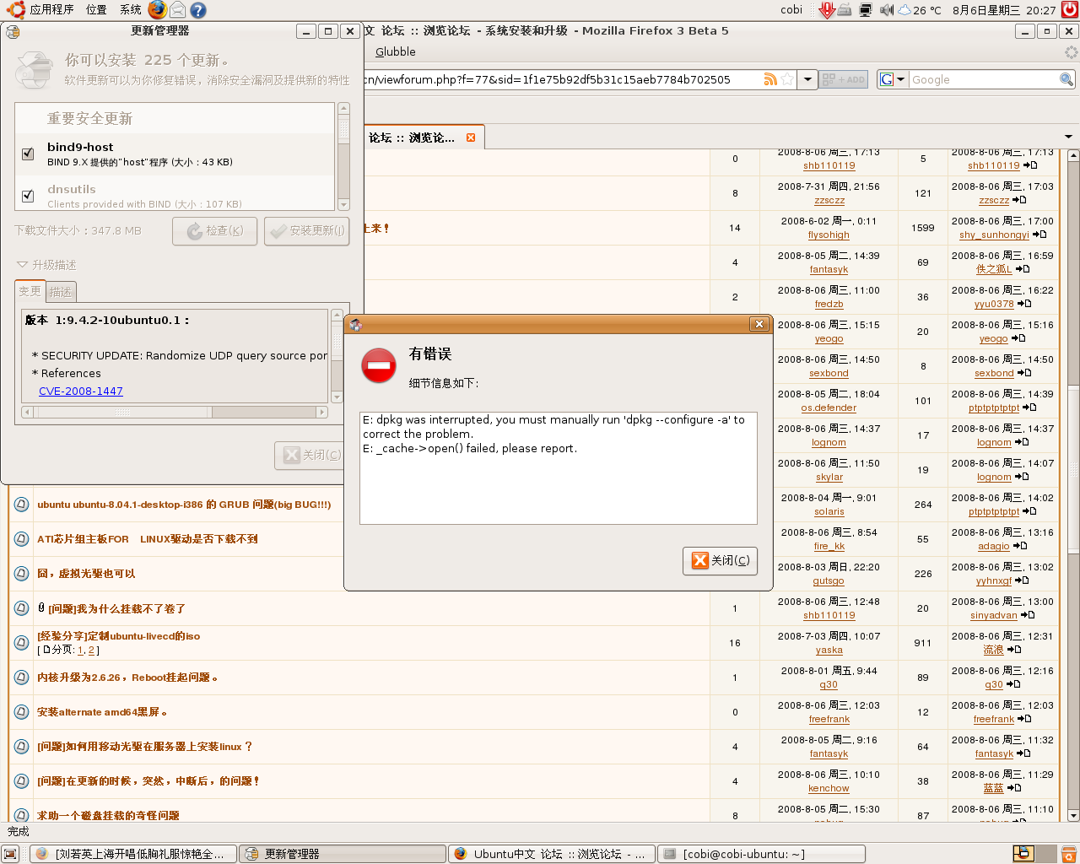Open the 位置 menu
The height and width of the screenshot is (864, 1080).
[x=96, y=10]
